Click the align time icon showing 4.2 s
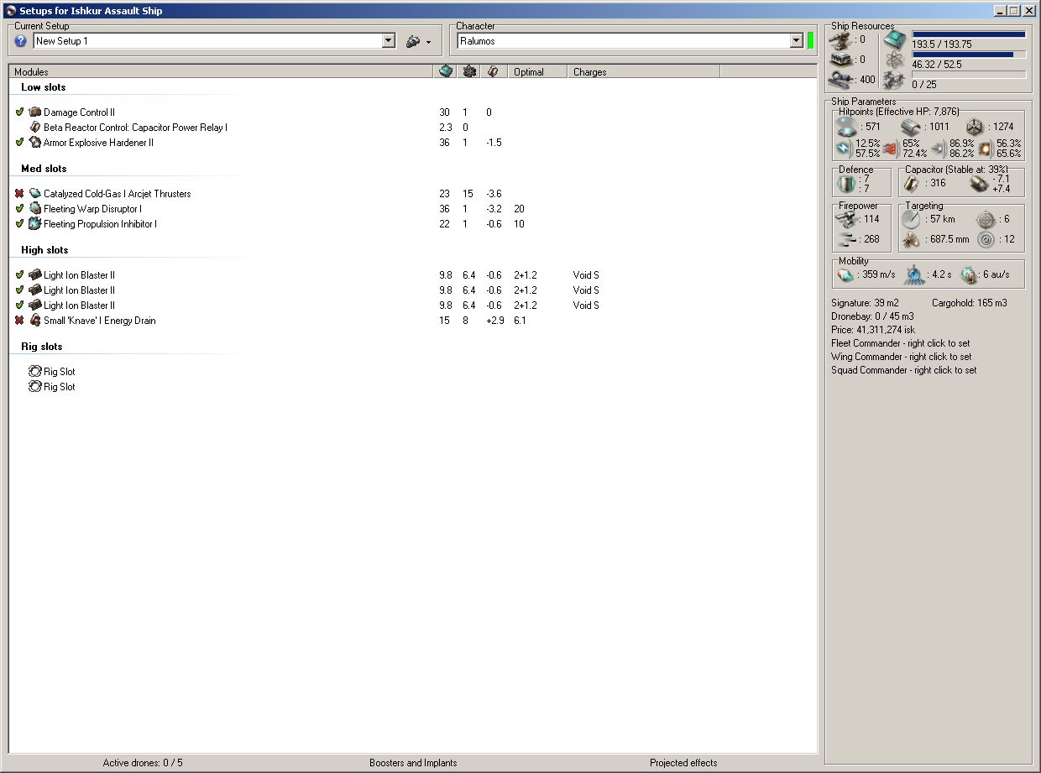Viewport: 1041px width, 773px height. click(915, 274)
